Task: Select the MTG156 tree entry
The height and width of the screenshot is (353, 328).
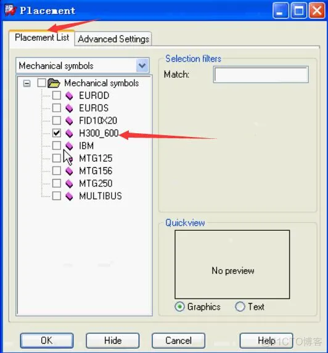Action: click(x=96, y=171)
